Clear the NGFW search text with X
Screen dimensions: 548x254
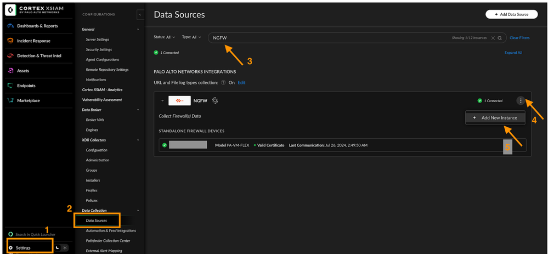click(493, 38)
